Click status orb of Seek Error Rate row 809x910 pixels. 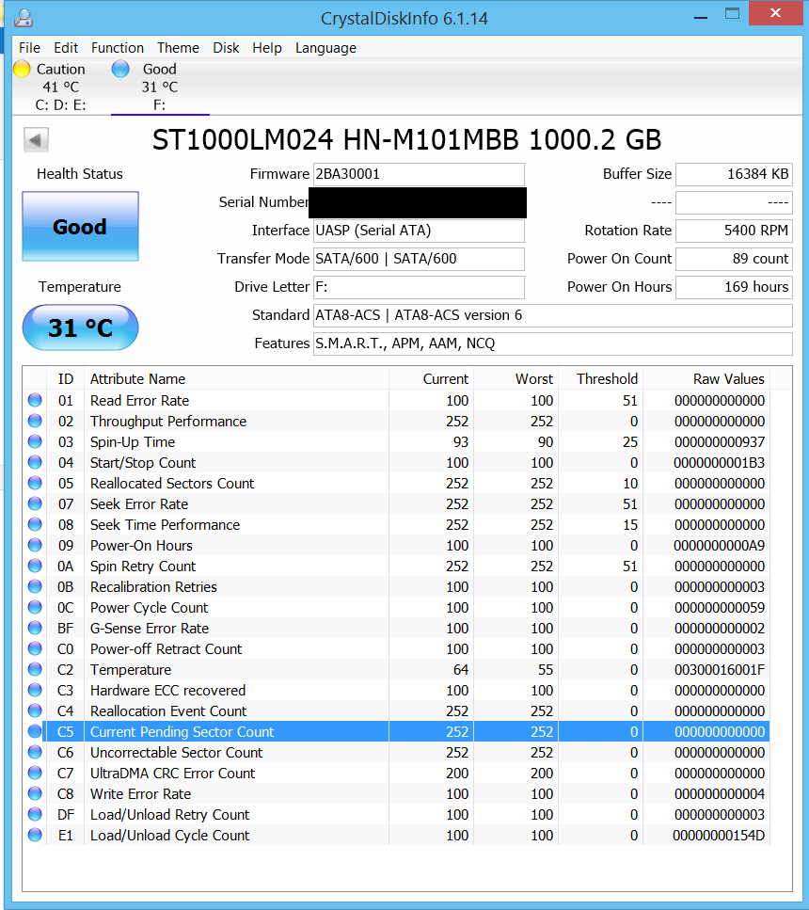(x=35, y=503)
